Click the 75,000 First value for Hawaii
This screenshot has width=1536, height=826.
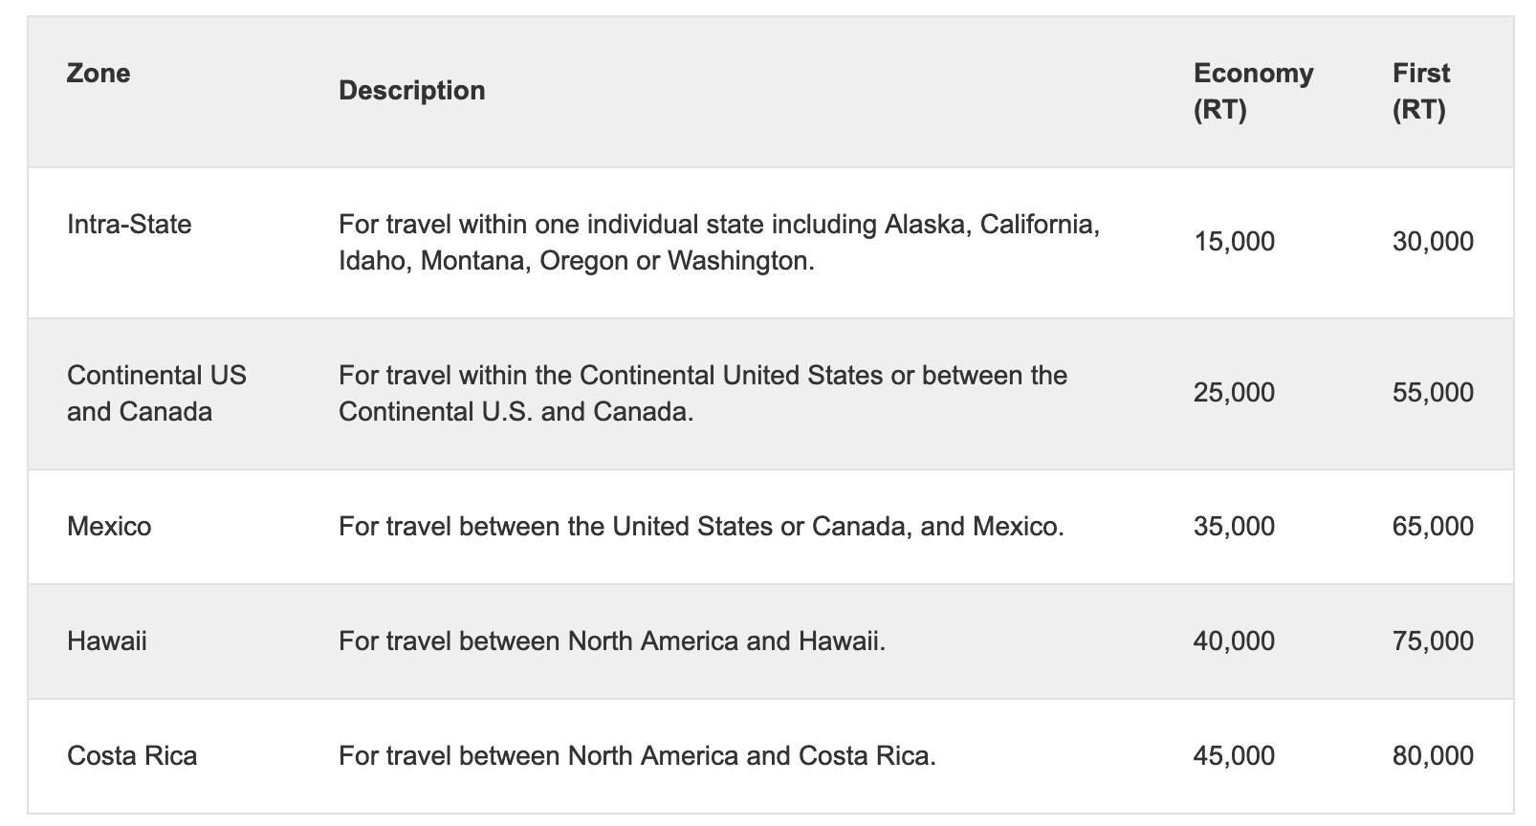click(x=1433, y=641)
